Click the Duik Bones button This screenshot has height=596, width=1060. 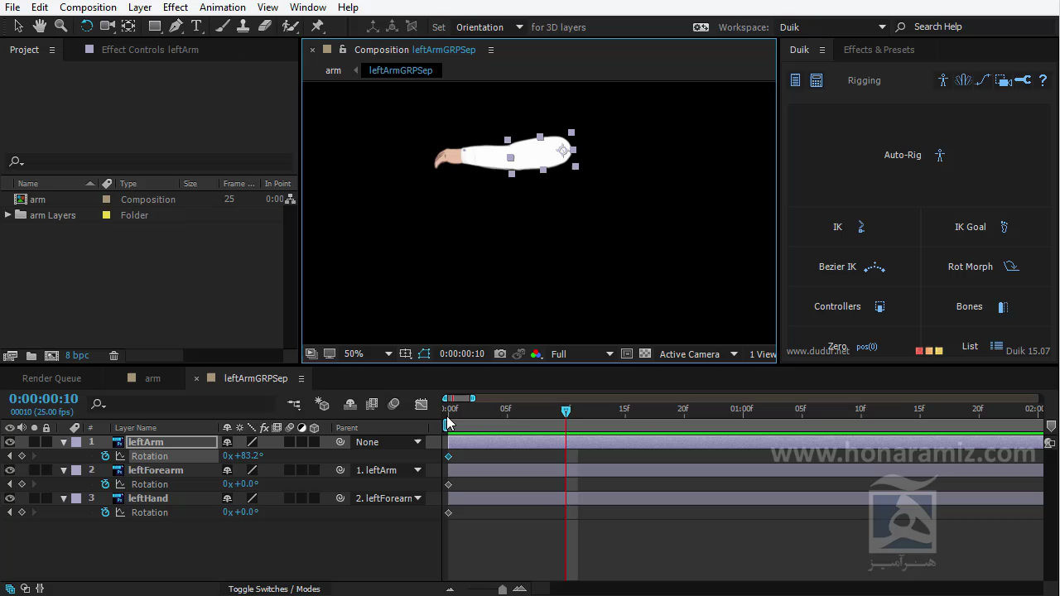pos(982,306)
